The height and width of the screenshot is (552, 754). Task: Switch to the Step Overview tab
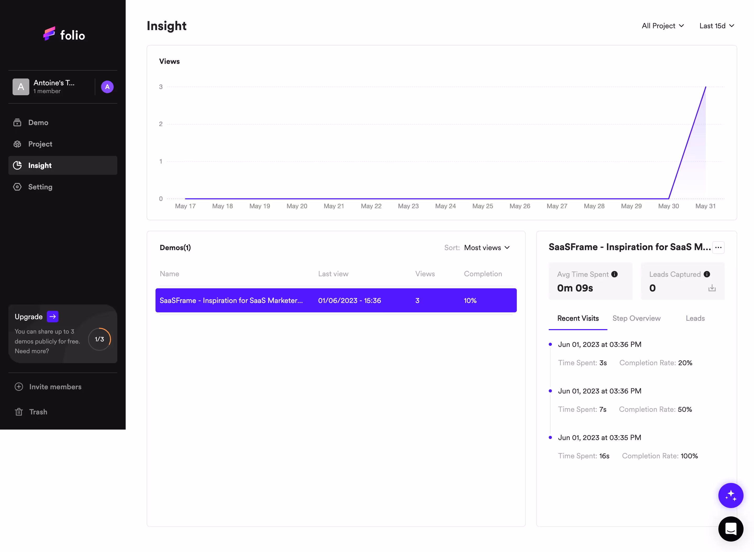(636, 318)
